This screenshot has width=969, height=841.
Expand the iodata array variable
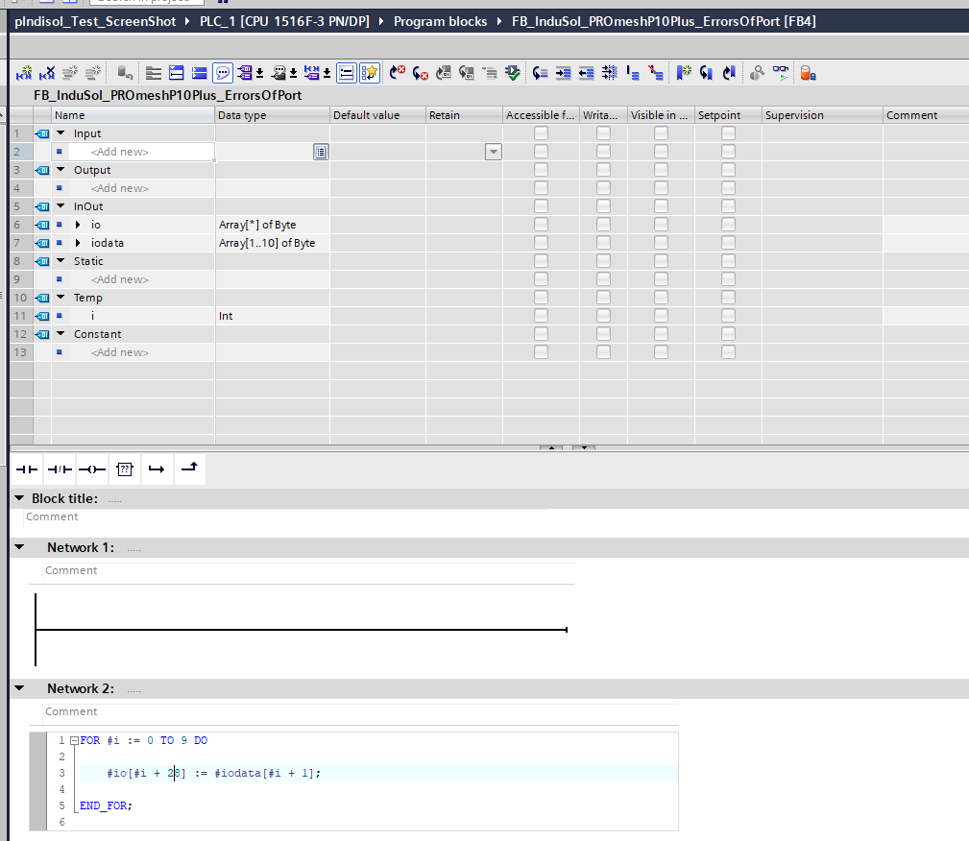[x=78, y=243]
